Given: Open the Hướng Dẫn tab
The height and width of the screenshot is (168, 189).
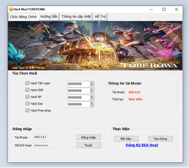Looking at the screenshot, I should [49, 17].
